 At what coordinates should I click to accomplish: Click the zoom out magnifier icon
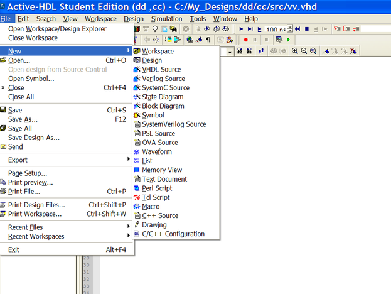(x=304, y=51)
